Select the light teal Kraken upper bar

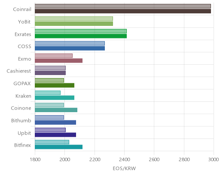tap(48, 93)
